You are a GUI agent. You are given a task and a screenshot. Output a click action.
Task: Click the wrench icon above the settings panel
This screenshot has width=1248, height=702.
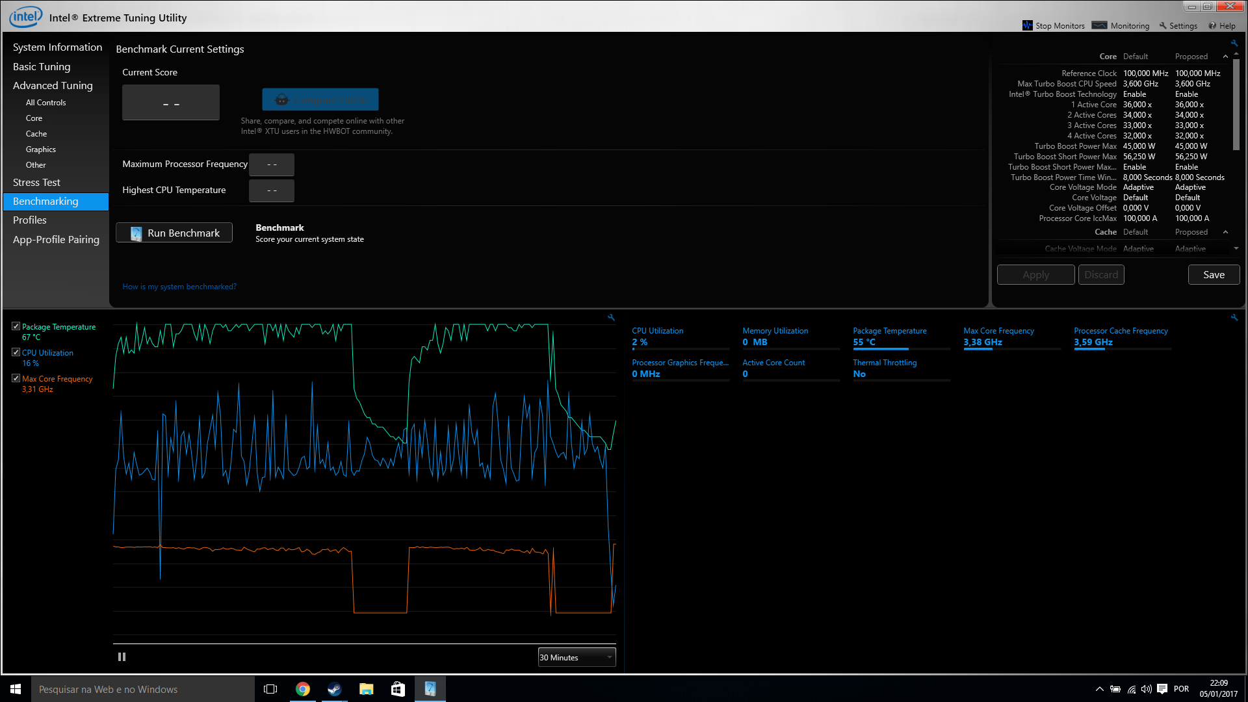tap(1234, 44)
